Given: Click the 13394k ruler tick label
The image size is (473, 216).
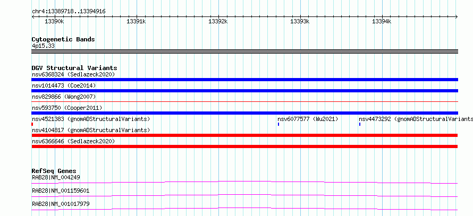Looking at the screenshot, I should click(x=382, y=21).
